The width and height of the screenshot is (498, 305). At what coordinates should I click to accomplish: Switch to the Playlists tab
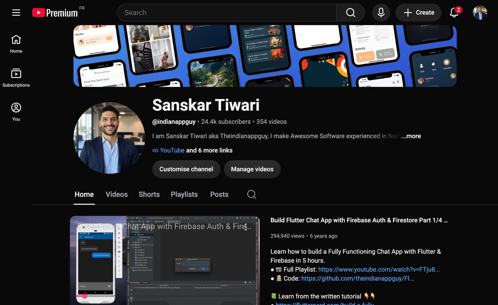coord(184,194)
